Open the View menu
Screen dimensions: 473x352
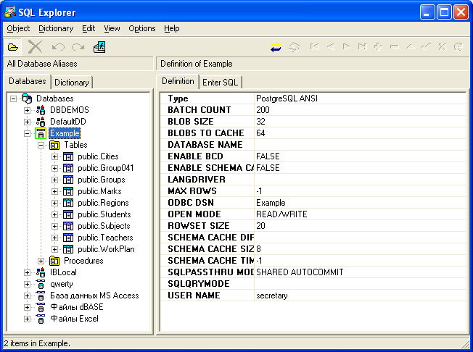point(112,28)
